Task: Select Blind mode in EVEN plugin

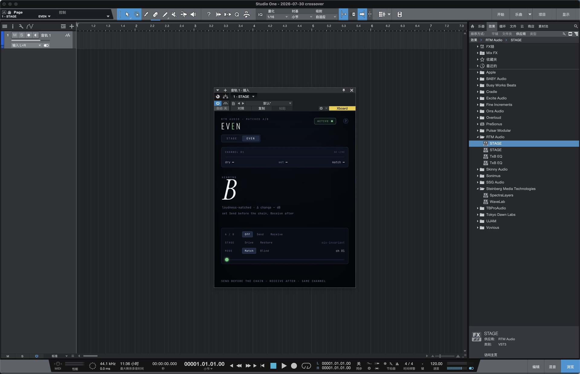Action: click(x=264, y=251)
